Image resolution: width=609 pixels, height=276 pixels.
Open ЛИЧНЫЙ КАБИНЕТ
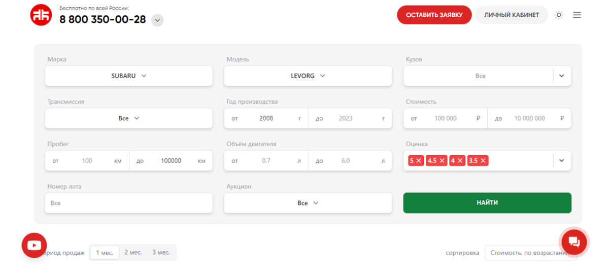[x=512, y=15]
